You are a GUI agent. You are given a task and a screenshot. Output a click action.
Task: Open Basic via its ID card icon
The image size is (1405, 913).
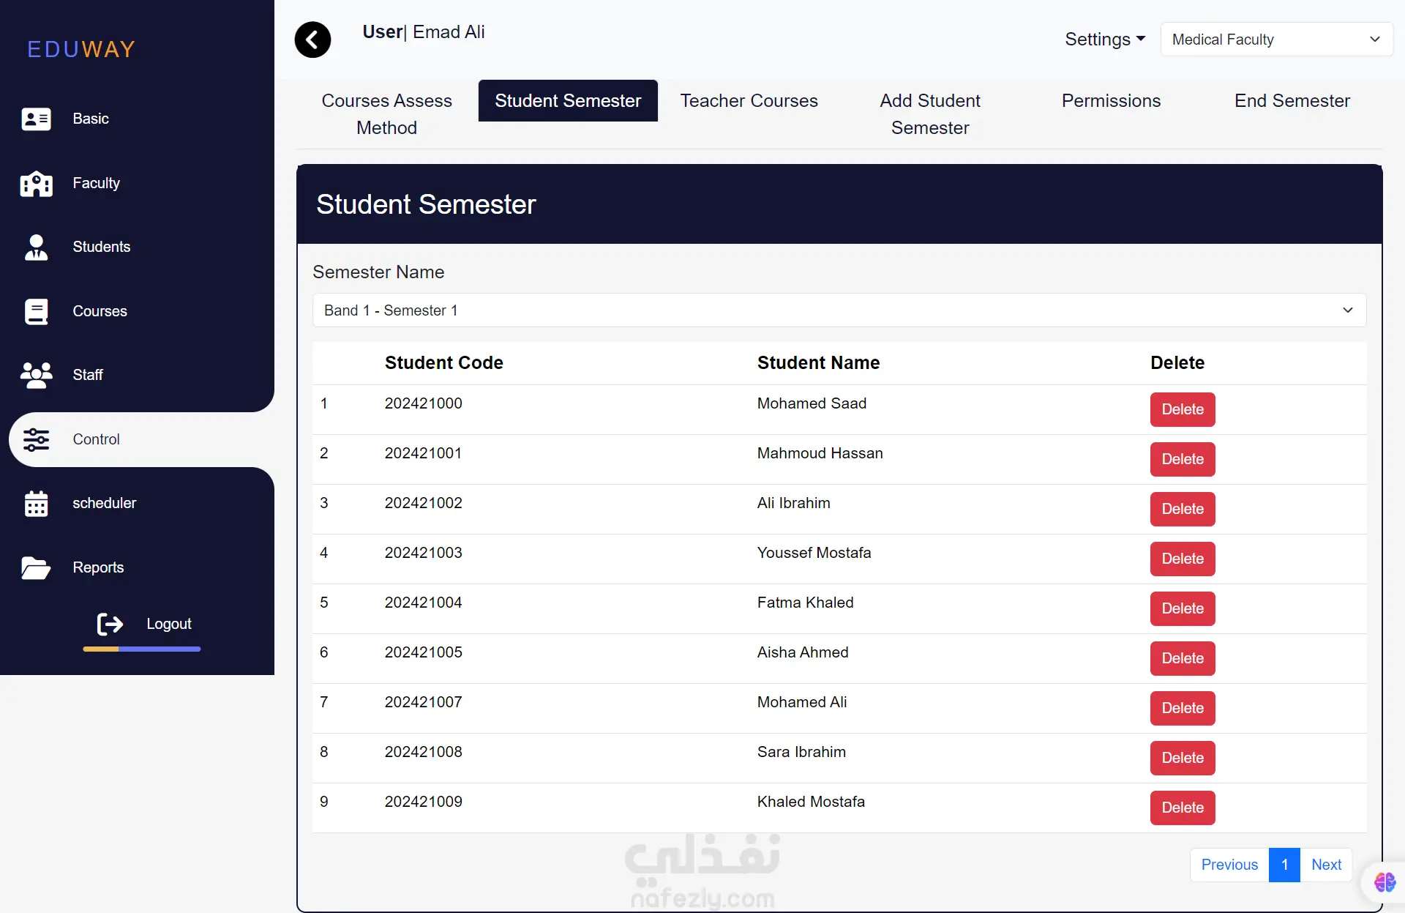[x=36, y=119]
